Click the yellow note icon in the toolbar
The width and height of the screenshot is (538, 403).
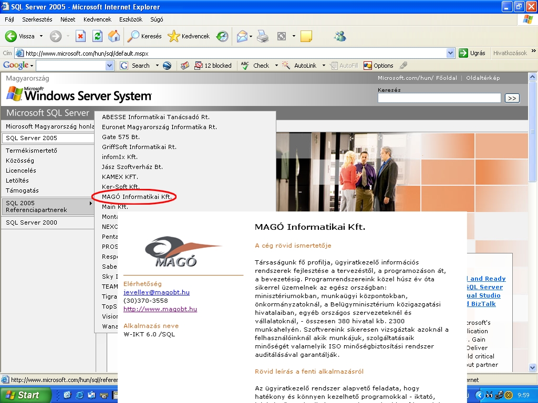click(x=306, y=36)
